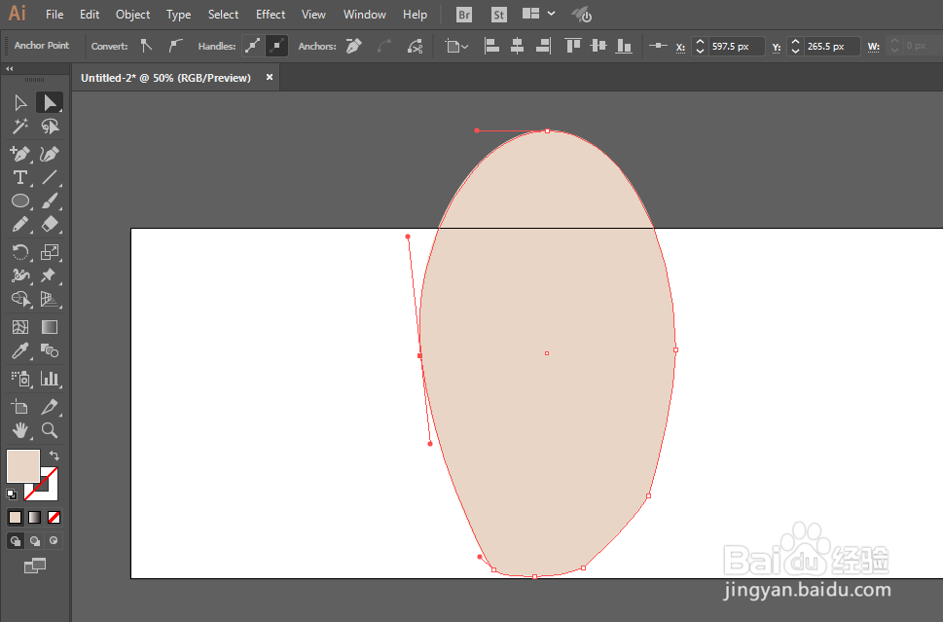943x622 pixels.
Task: Open the Align To dropdown
Action: pyautogui.click(x=456, y=46)
